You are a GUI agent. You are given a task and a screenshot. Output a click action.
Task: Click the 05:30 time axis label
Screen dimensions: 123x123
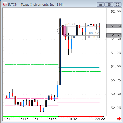point(38,119)
